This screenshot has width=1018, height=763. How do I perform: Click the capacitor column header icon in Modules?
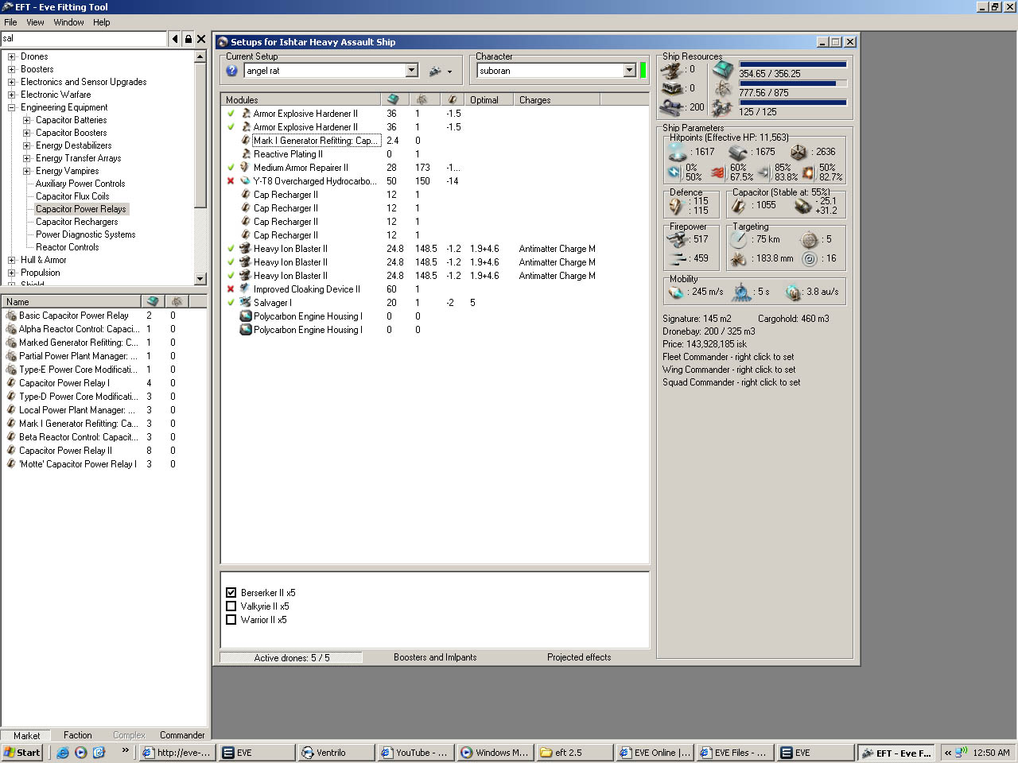(452, 99)
